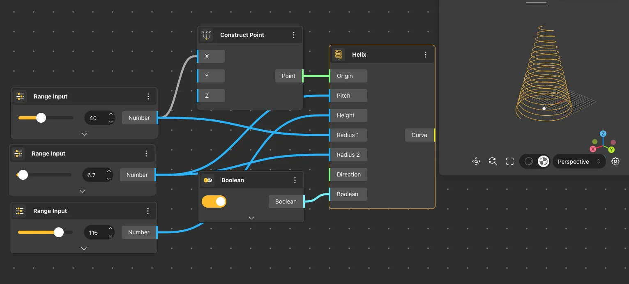Click the Direction input on Helix node
This screenshot has height=284, width=629.
coord(348,174)
